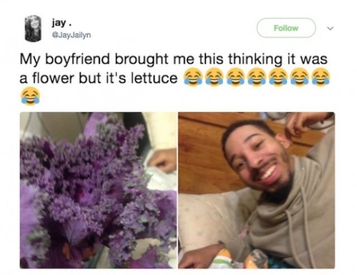Click the first laughing-crying emoji
357x275 pixels.
(193, 77)
